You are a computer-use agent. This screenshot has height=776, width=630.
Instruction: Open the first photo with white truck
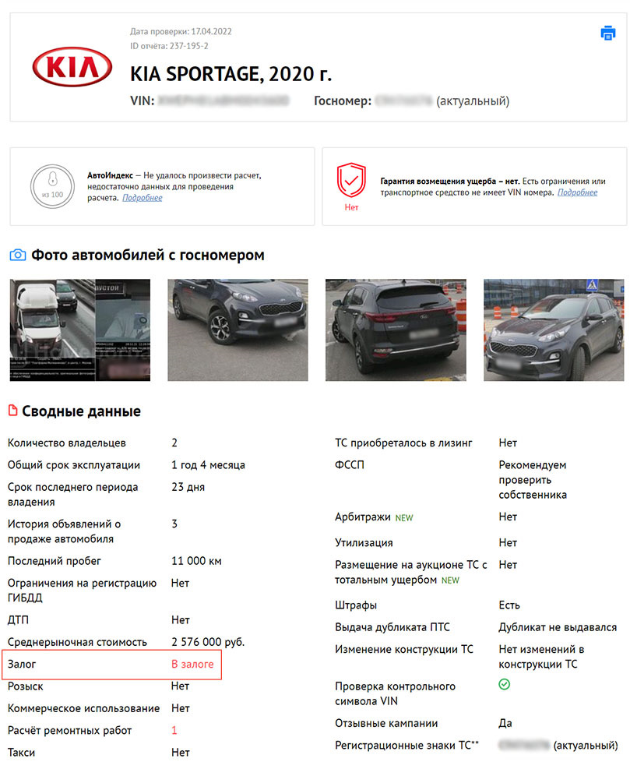[x=80, y=330]
